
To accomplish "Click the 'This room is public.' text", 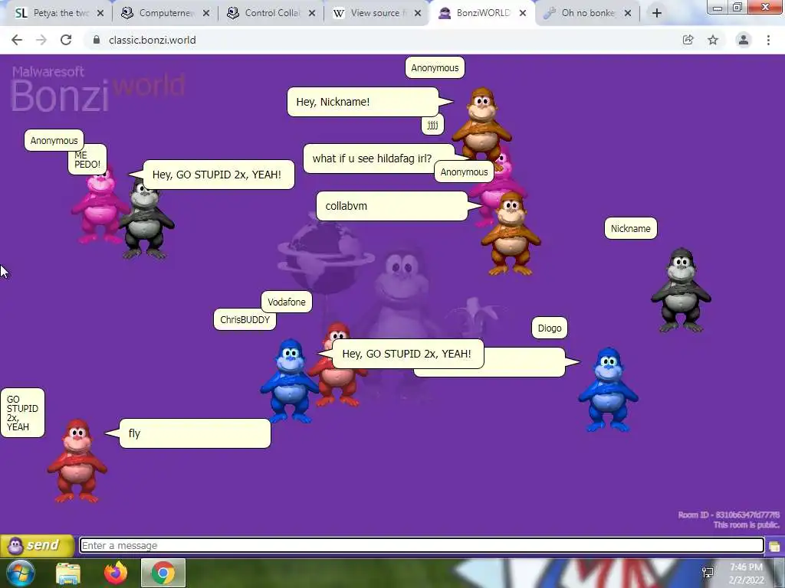I will coord(746,525).
